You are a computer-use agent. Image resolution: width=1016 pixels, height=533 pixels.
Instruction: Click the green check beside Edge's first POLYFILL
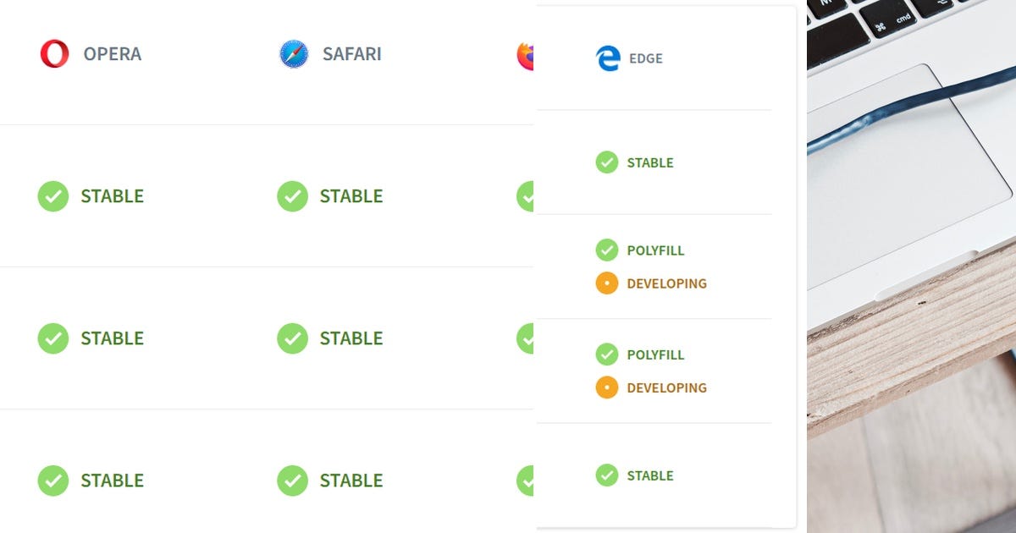click(x=606, y=250)
